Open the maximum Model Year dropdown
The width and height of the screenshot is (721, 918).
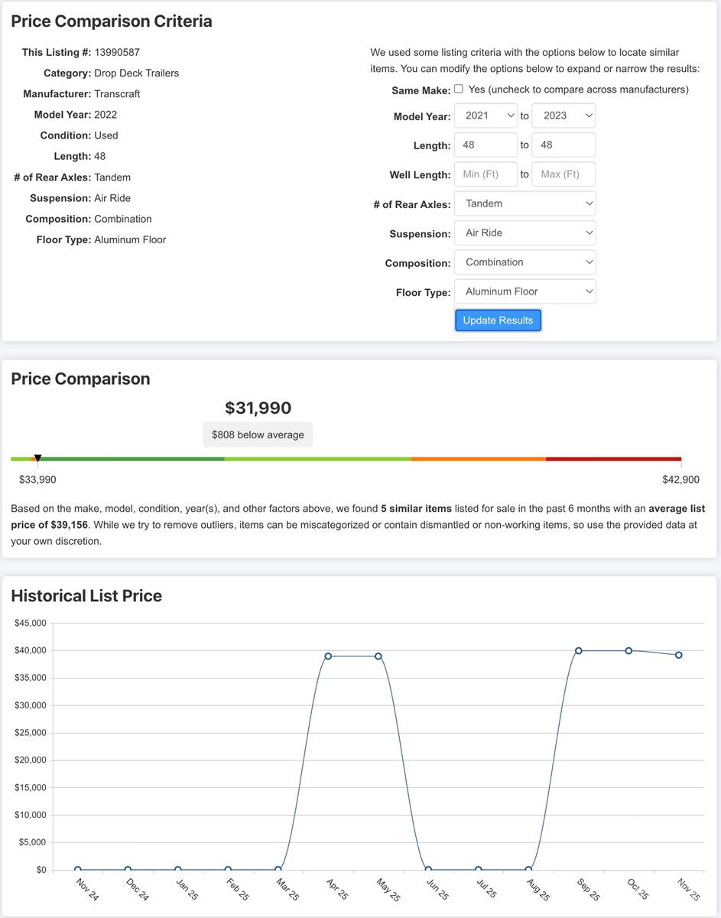[563, 116]
